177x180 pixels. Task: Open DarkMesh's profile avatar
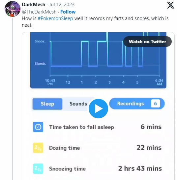pyautogui.click(x=13, y=9)
